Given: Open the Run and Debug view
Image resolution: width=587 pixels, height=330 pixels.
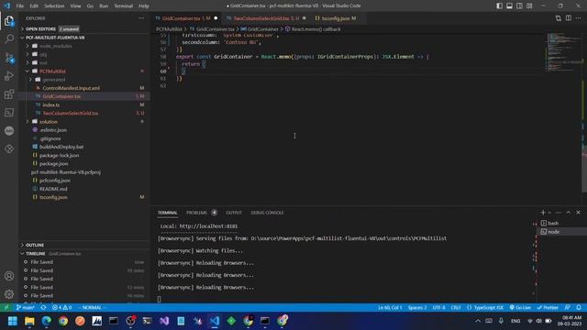Looking at the screenshot, I should pos(9,76).
